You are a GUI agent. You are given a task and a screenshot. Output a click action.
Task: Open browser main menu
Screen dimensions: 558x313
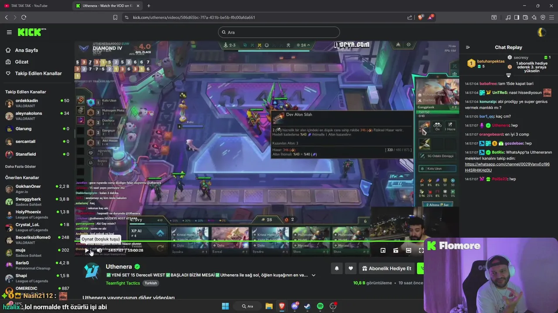coord(551,17)
